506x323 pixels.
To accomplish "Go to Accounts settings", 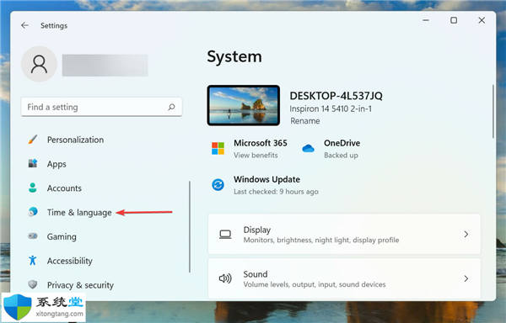I will (64, 188).
